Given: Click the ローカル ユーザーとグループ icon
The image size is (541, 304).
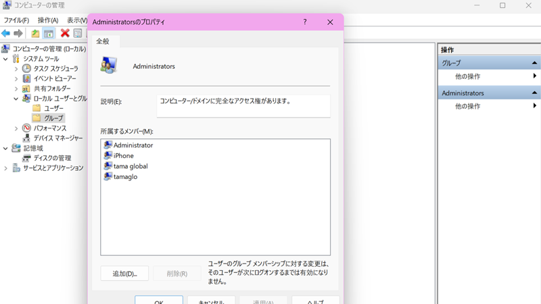Looking at the screenshot, I should coord(26,99).
